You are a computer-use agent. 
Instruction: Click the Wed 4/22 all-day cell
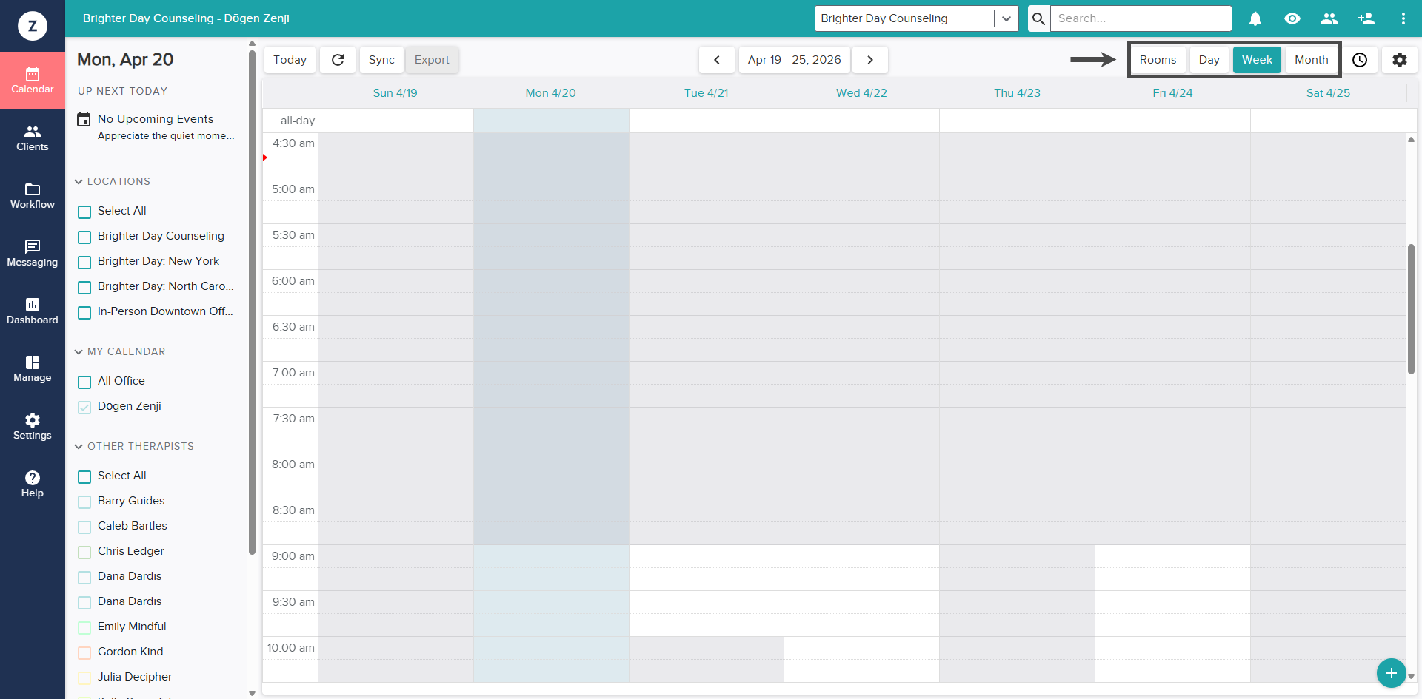pyautogui.click(x=861, y=121)
